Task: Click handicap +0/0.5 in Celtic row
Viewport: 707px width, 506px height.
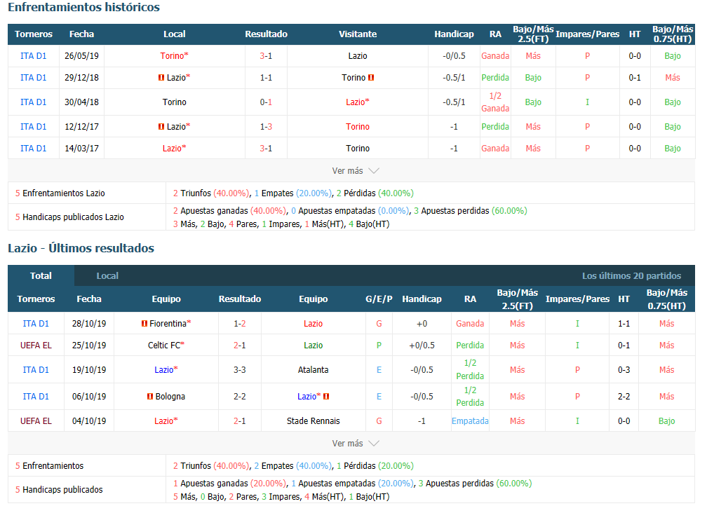Action: (422, 345)
